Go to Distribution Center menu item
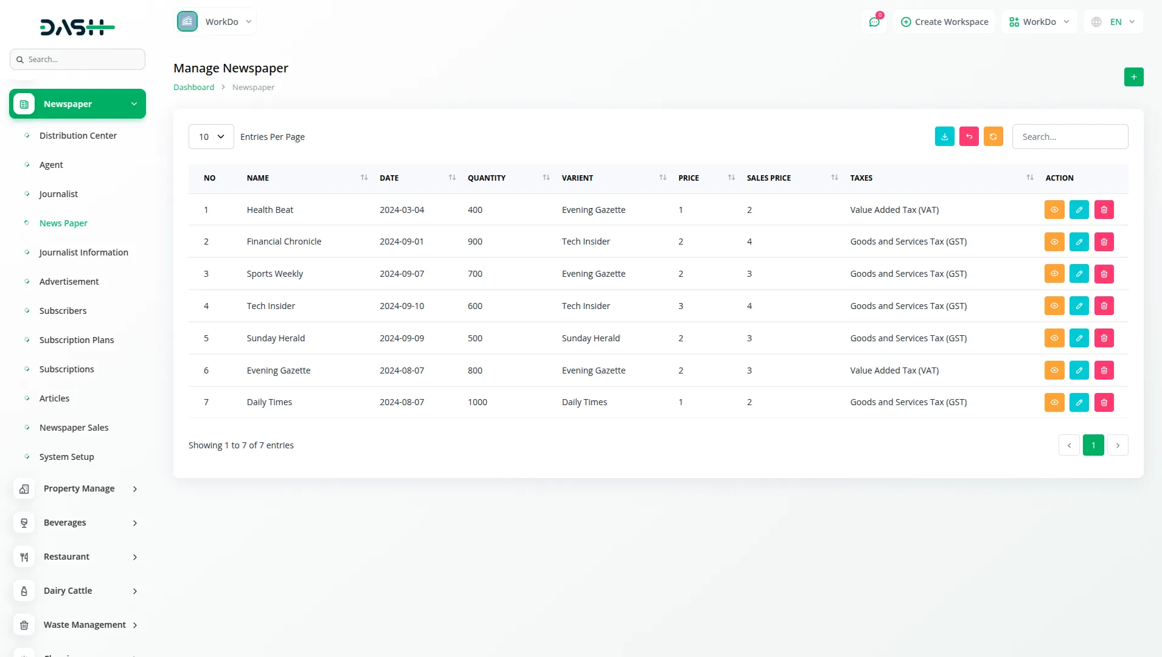This screenshot has height=657, width=1162. (78, 136)
